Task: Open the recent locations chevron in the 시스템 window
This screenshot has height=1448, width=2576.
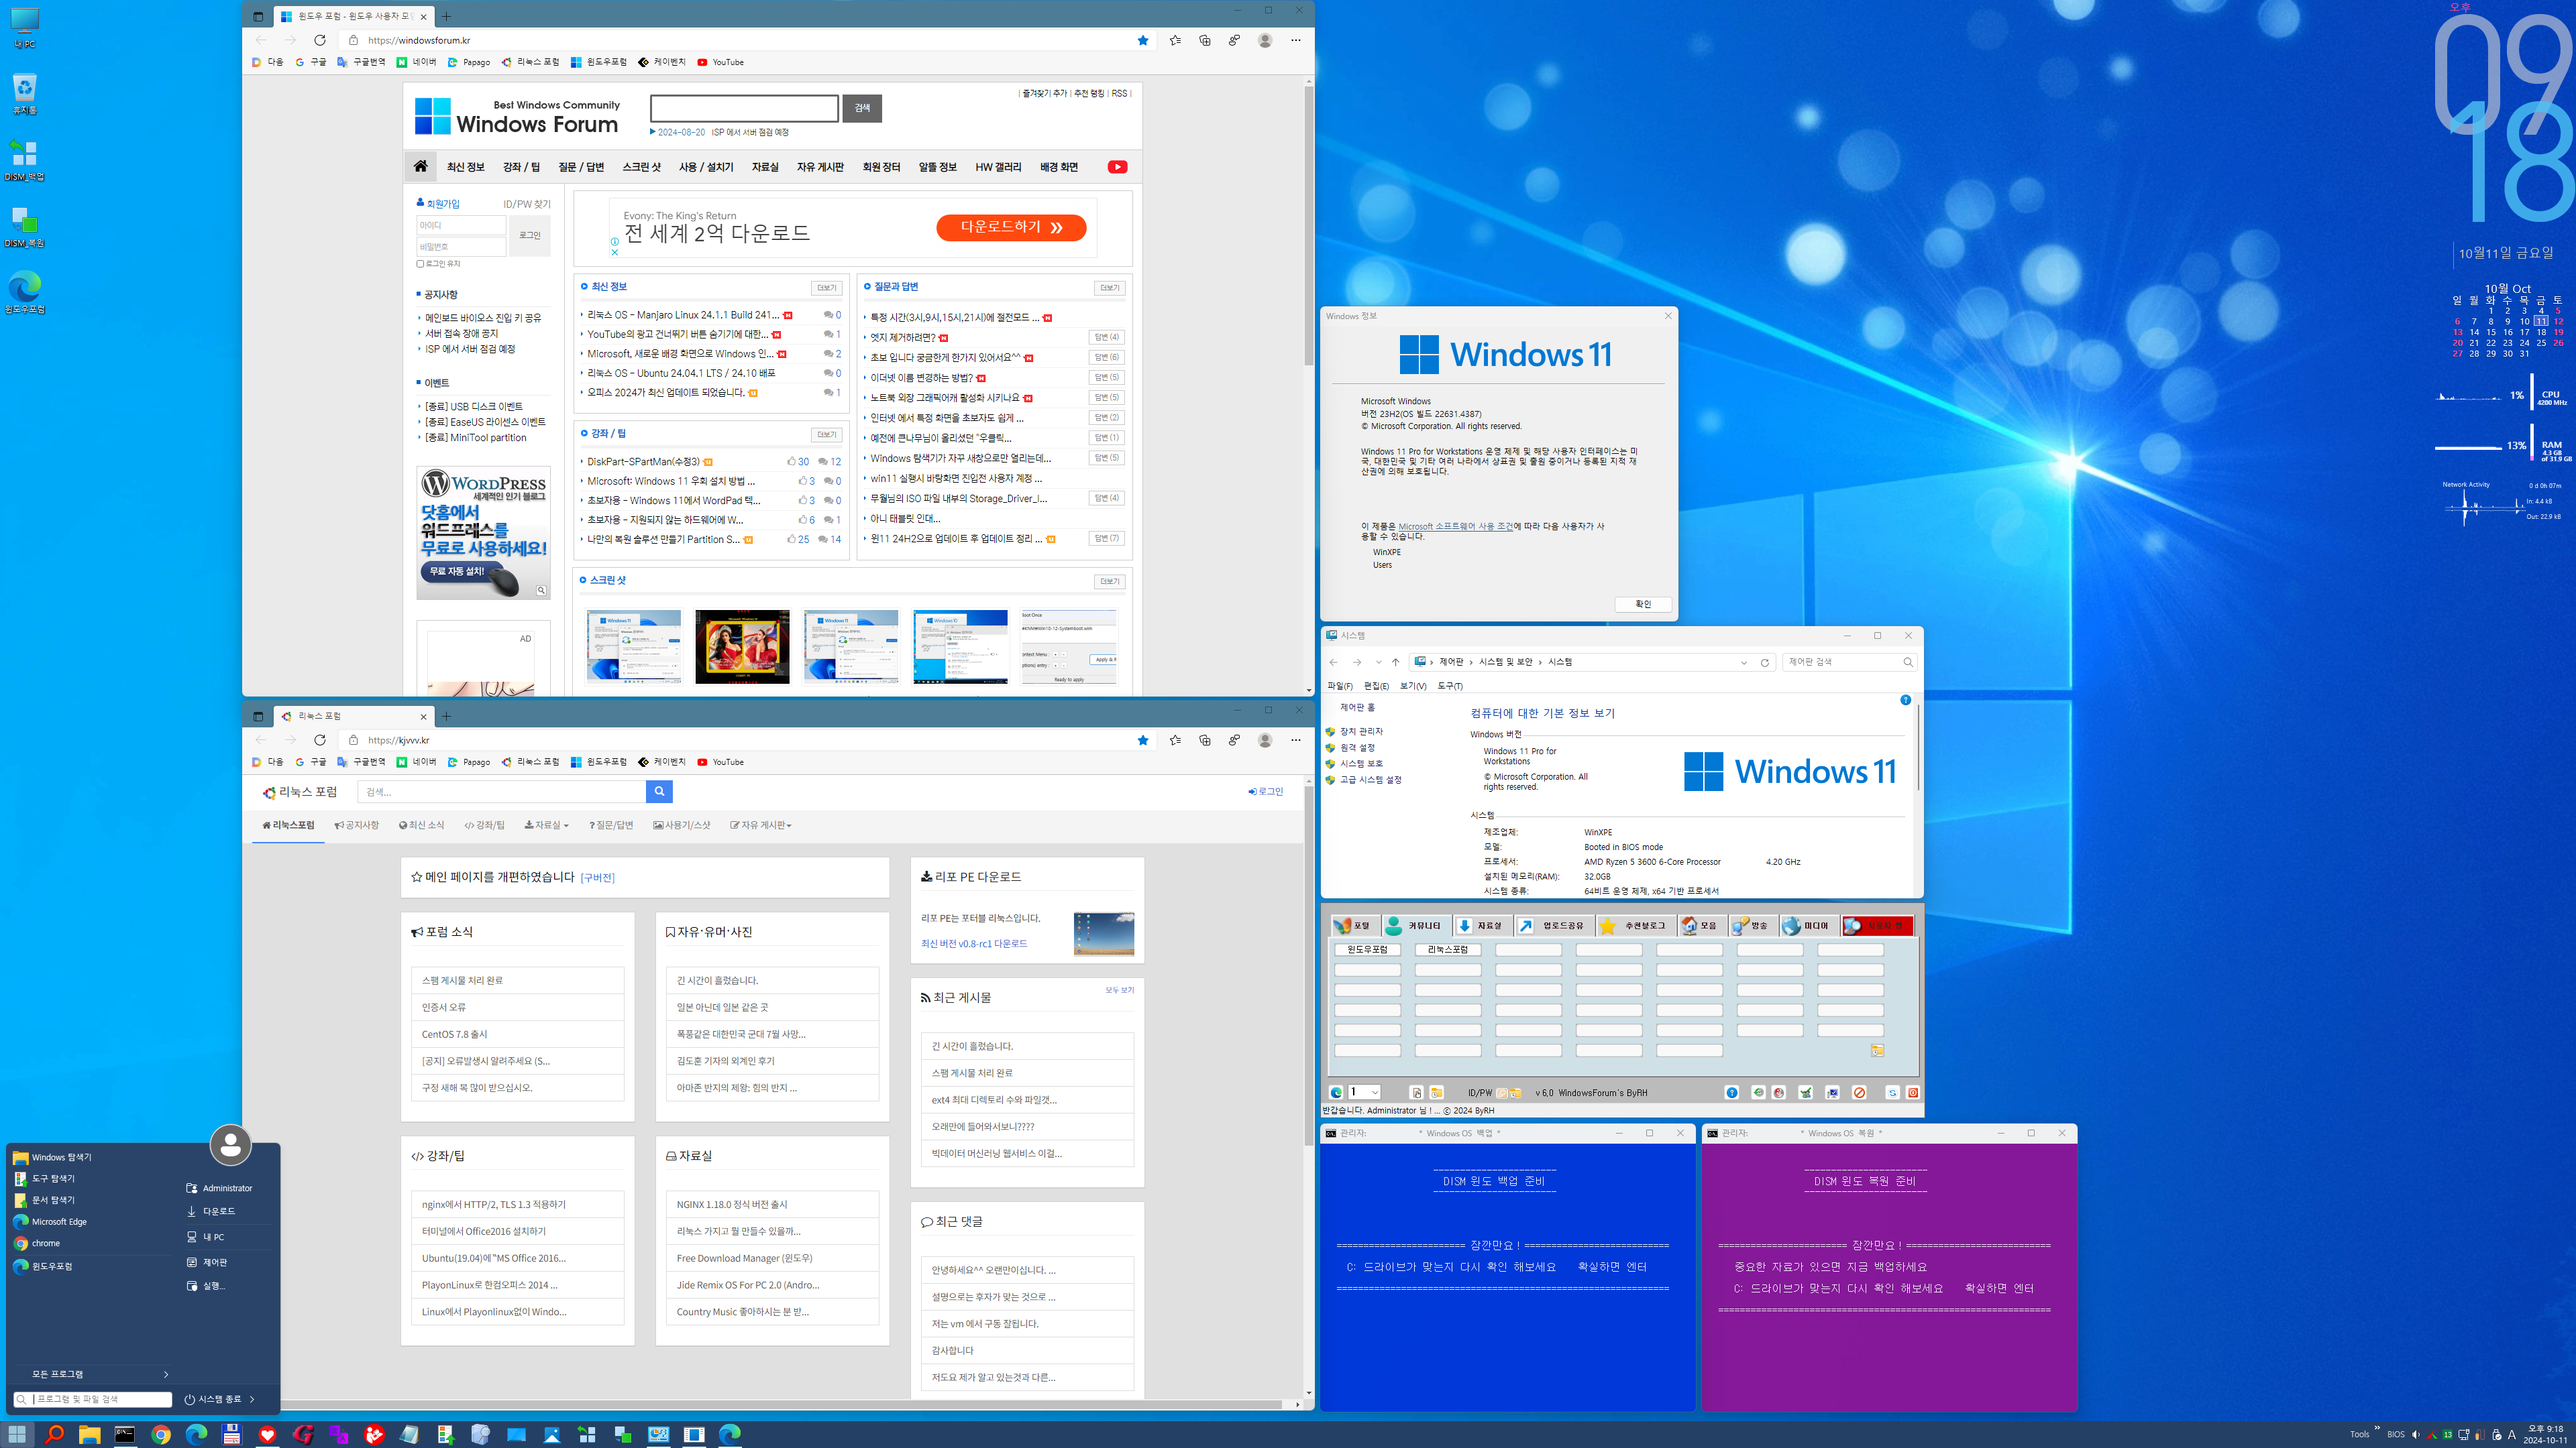Action: pyautogui.click(x=1378, y=662)
